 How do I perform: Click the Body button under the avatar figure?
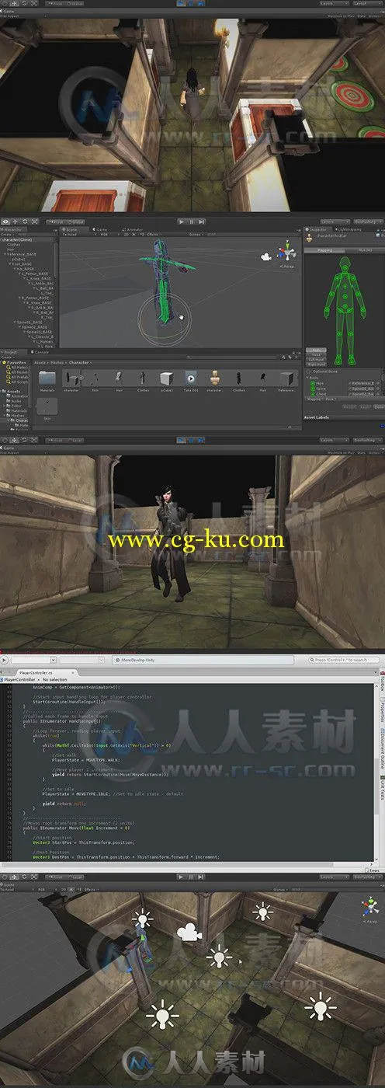point(316,350)
